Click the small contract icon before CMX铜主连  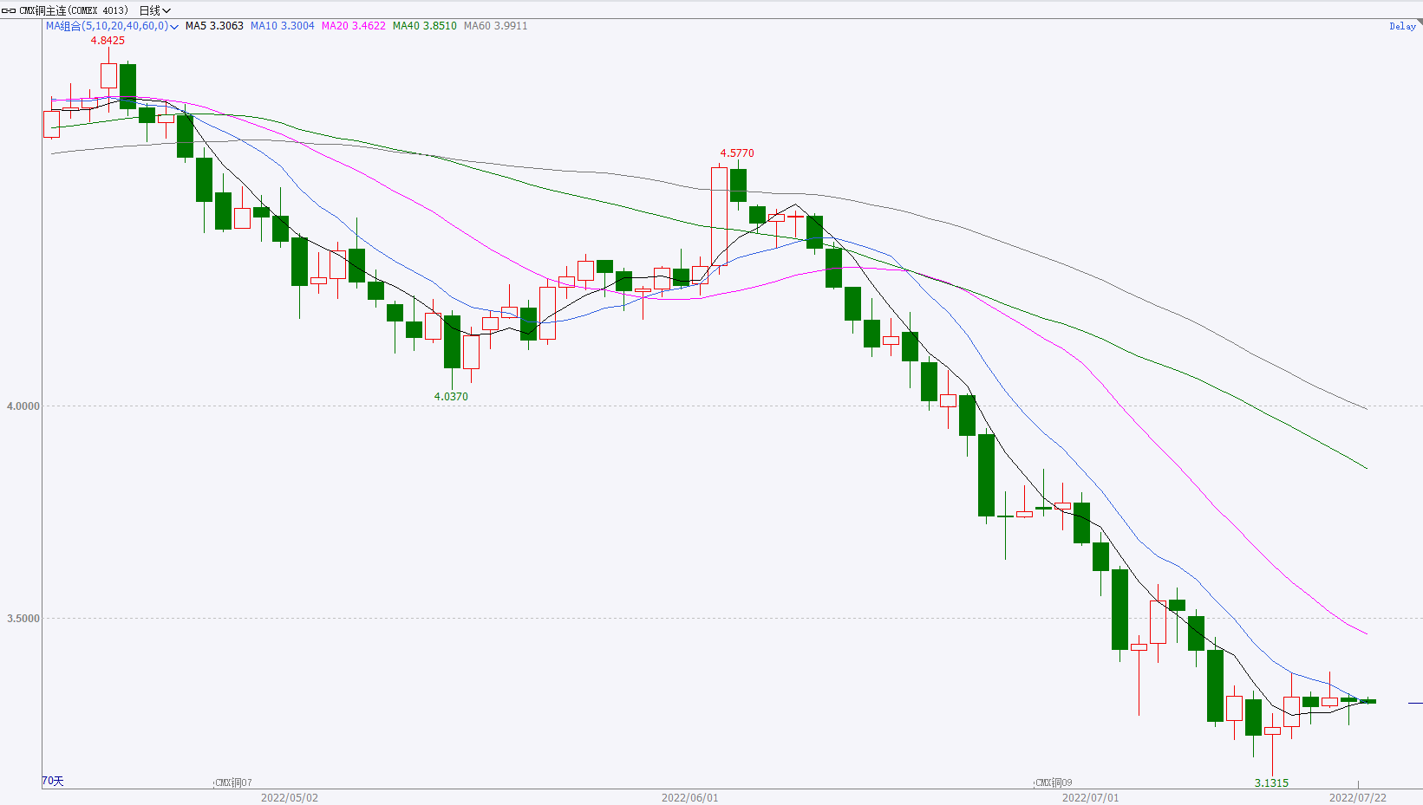[9, 10]
